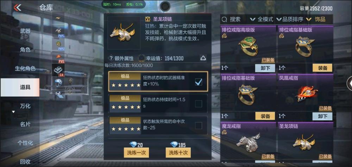Switch to the 武器 tab

25,31
